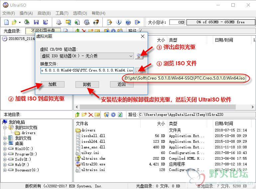The image size is (256, 189).
Task: Open the 文件(F) menu
Action: (9, 13)
